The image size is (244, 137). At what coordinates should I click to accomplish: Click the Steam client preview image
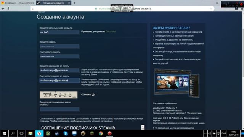coord(177,83)
